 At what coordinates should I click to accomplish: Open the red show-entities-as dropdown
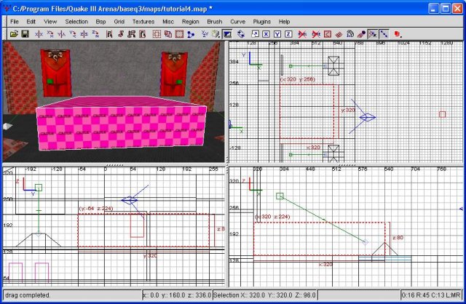pos(398,34)
